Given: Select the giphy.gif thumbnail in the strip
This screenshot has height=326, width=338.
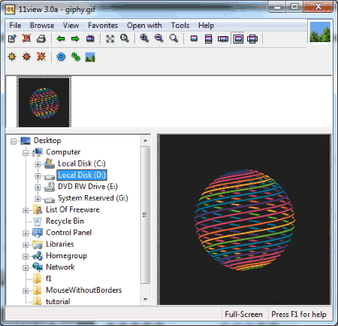Looking at the screenshot, I should click(x=44, y=102).
